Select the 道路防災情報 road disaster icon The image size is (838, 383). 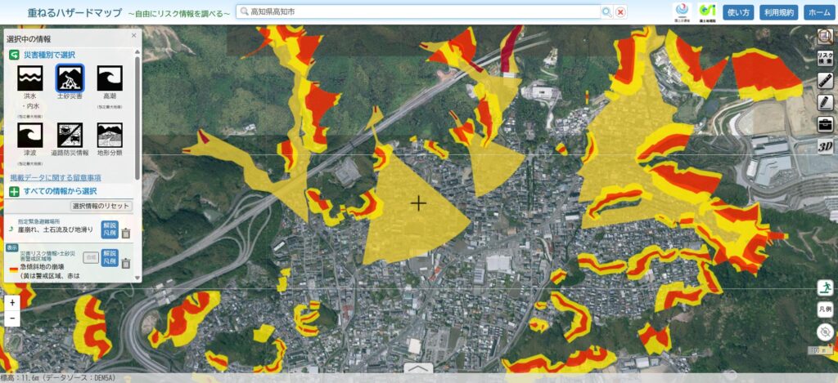point(70,136)
